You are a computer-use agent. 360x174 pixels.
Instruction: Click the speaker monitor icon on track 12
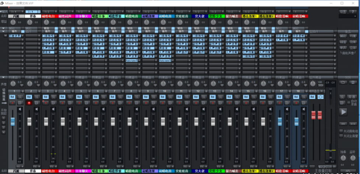point(204,109)
